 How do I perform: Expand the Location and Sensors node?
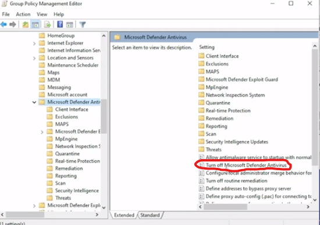point(34,58)
